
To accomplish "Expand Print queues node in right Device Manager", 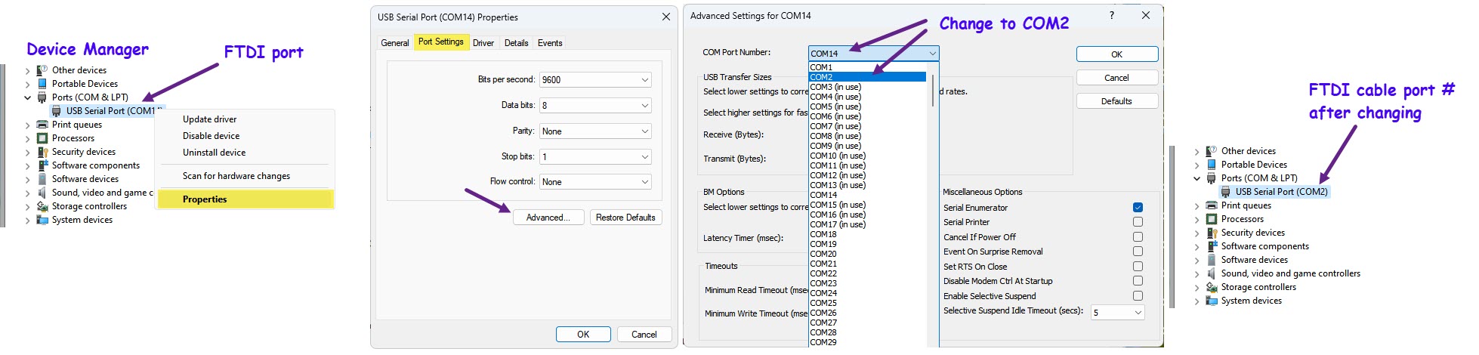I will [1197, 205].
